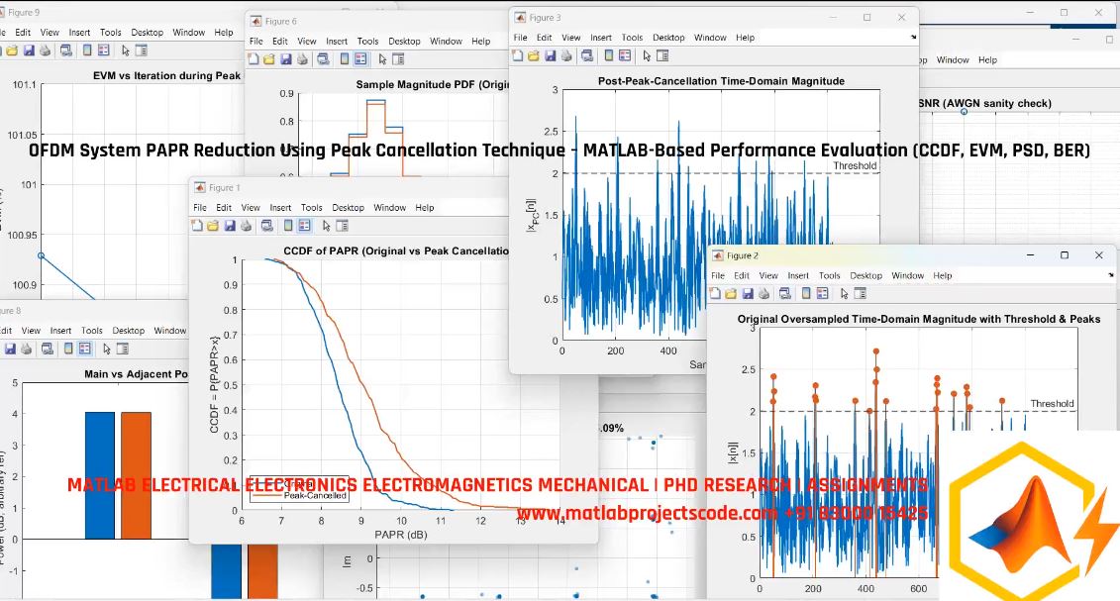Save Figure 1 using the Save toolbar icon
Image resolution: width=1120 pixels, height=601 pixels.
tap(231, 226)
